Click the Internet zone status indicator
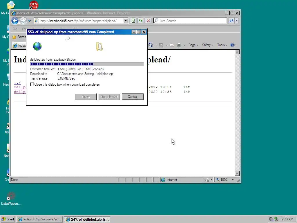 coord(169,180)
